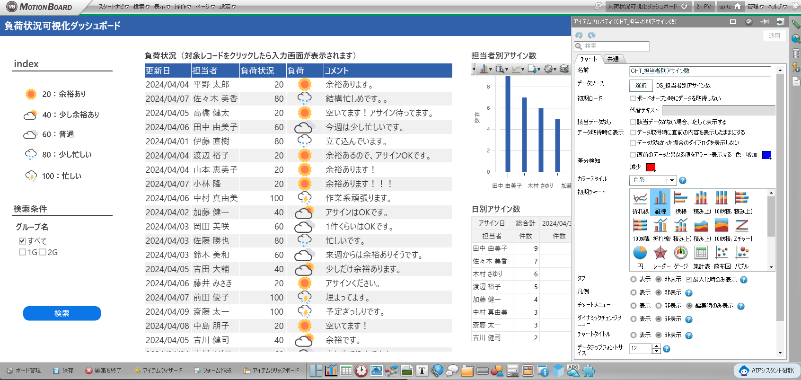Screen dimensions: 801x380
Task: Click the undo arrow in item properties
Action: (x=579, y=35)
